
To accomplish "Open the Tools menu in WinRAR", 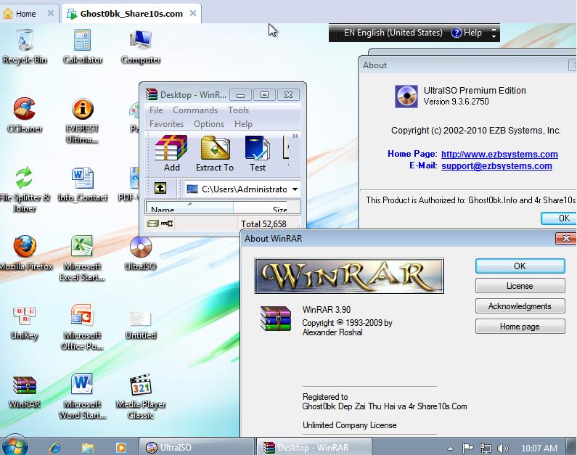I will (239, 110).
